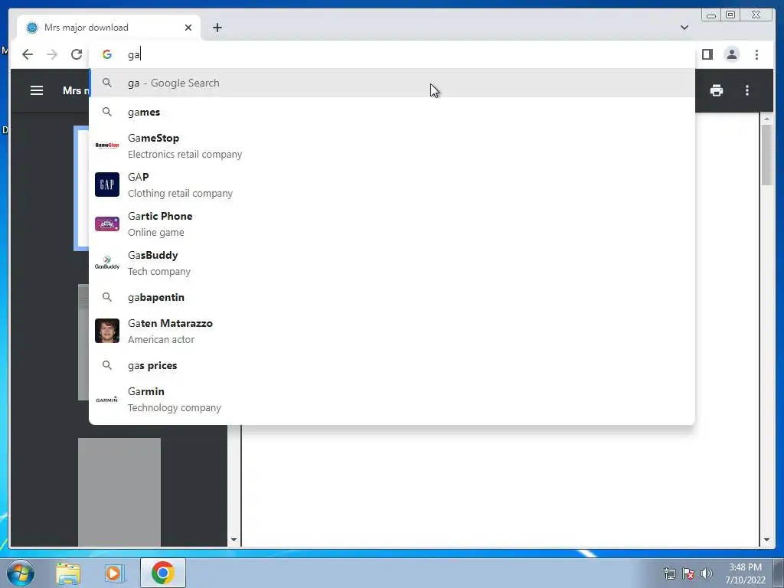Open PDF viewer more actions menu
Screen dimensions: 784x588
(747, 90)
